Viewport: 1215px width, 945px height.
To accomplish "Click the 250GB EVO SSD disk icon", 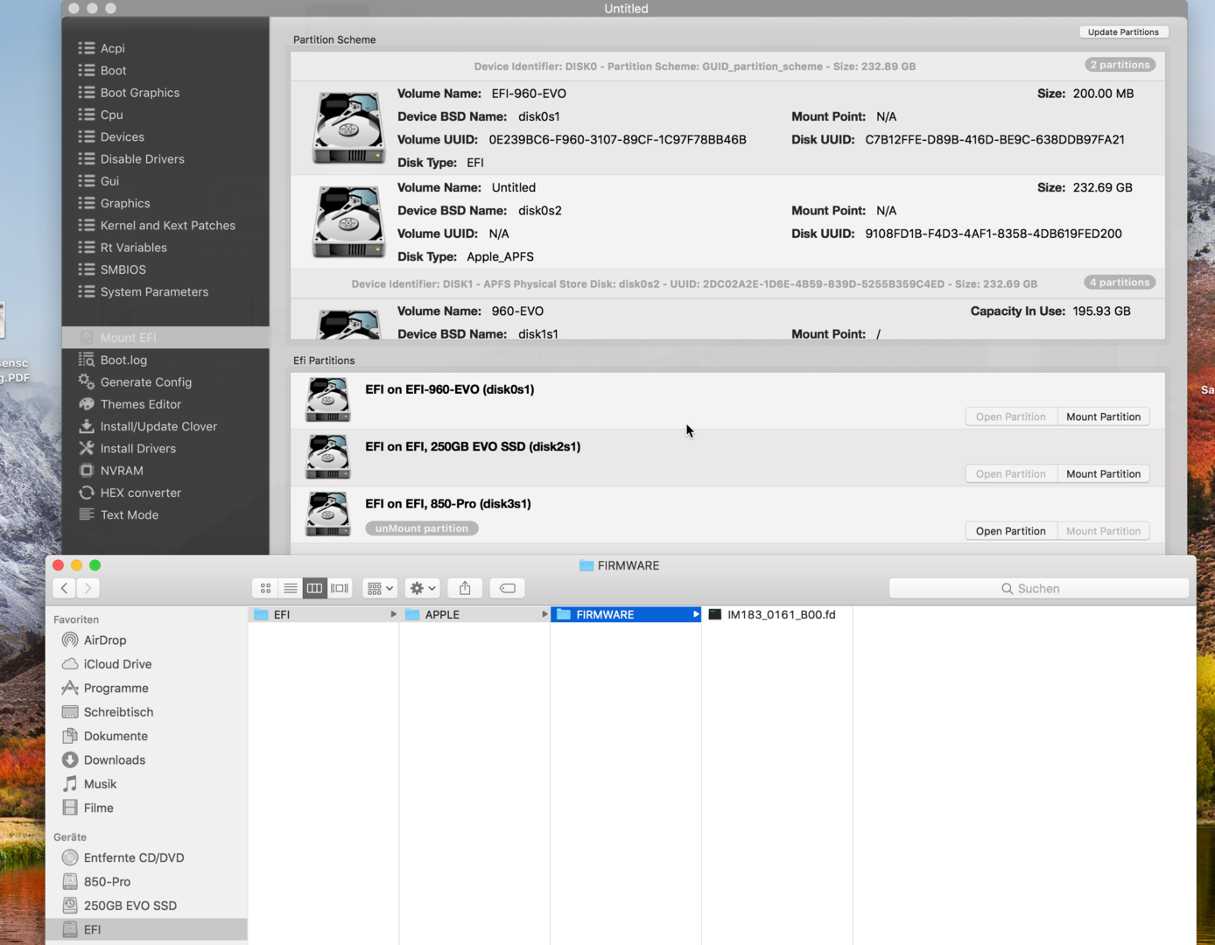I will (x=328, y=457).
